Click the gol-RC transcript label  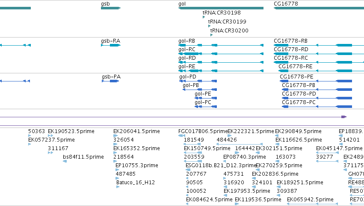187,49
